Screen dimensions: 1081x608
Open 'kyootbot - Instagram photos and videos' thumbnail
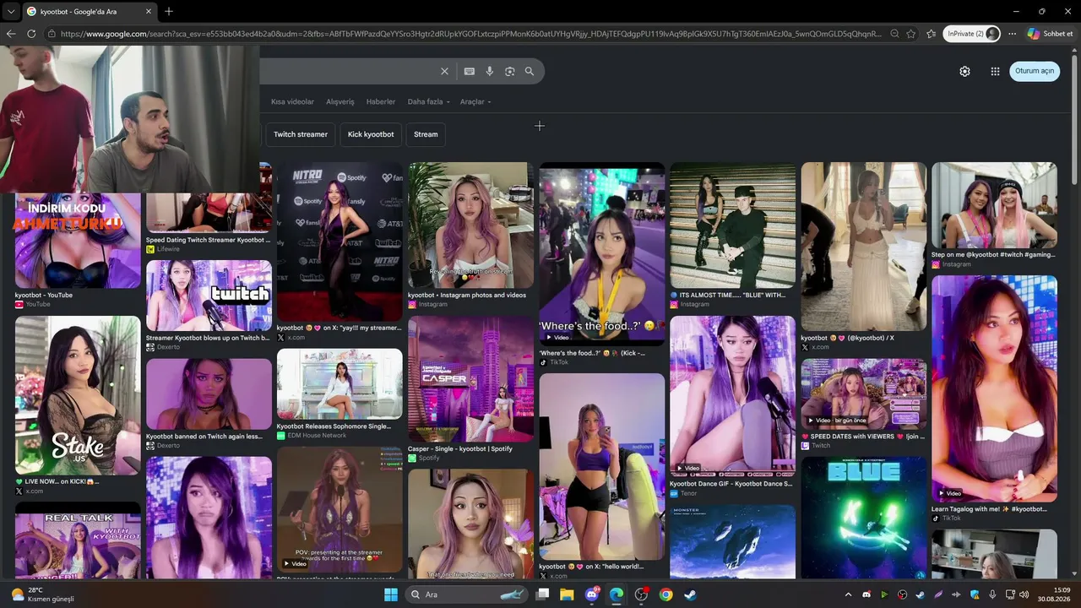pos(470,225)
